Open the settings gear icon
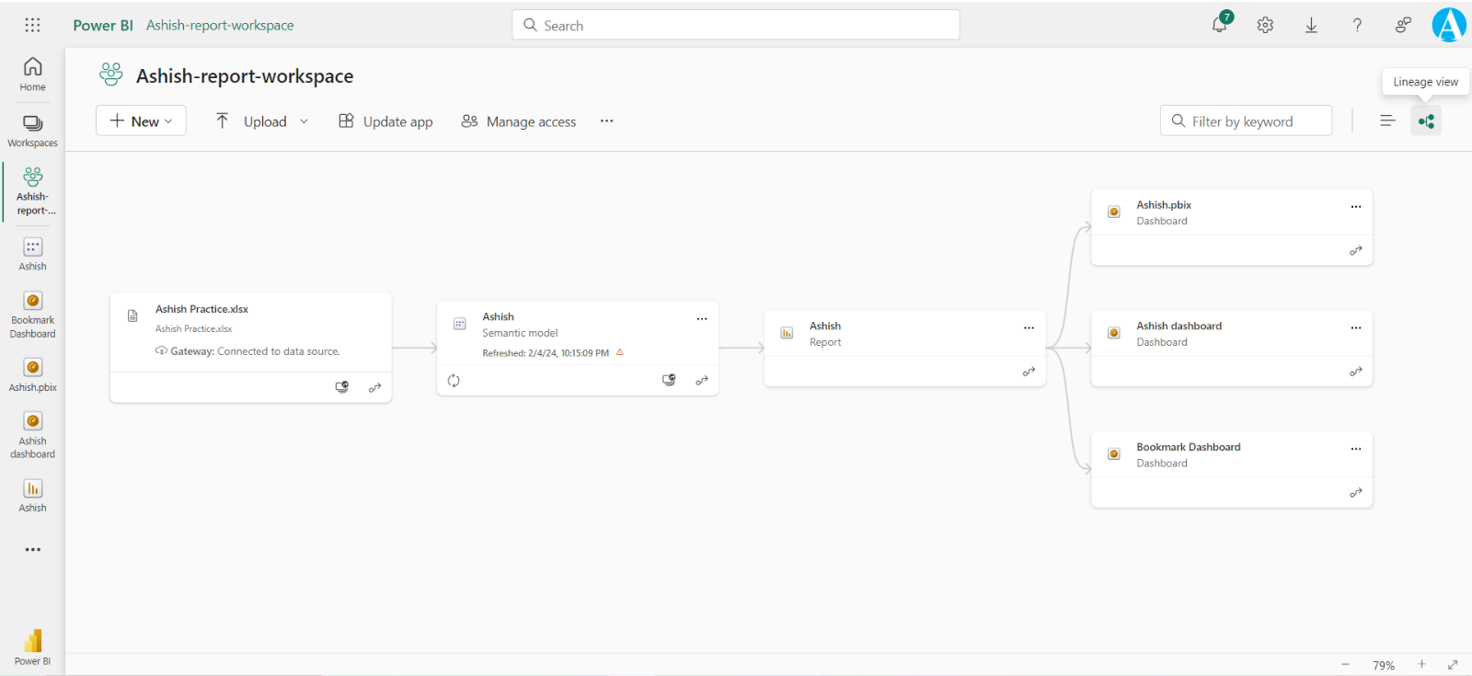This screenshot has height=676, width=1472. tap(1265, 26)
